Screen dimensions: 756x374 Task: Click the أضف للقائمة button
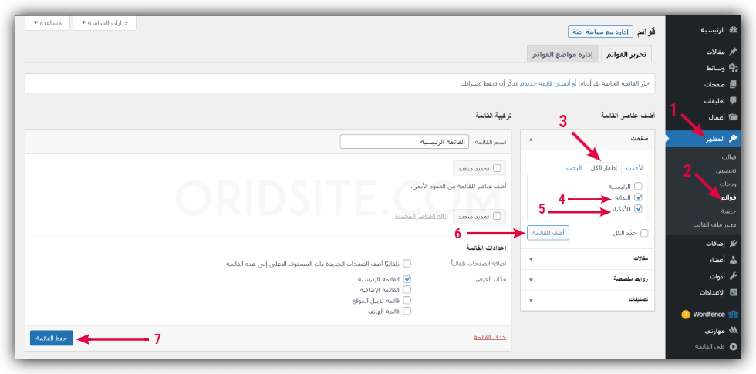[548, 233]
